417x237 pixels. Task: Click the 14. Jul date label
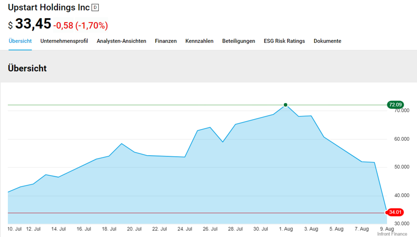[x=58, y=229]
